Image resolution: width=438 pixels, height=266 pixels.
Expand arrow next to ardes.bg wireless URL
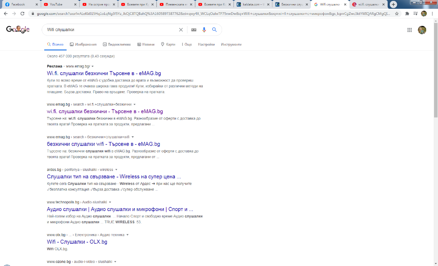click(x=116, y=170)
